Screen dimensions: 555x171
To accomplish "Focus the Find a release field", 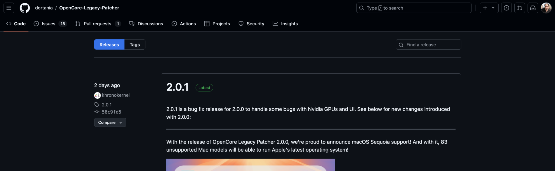I will pos(431,45).
